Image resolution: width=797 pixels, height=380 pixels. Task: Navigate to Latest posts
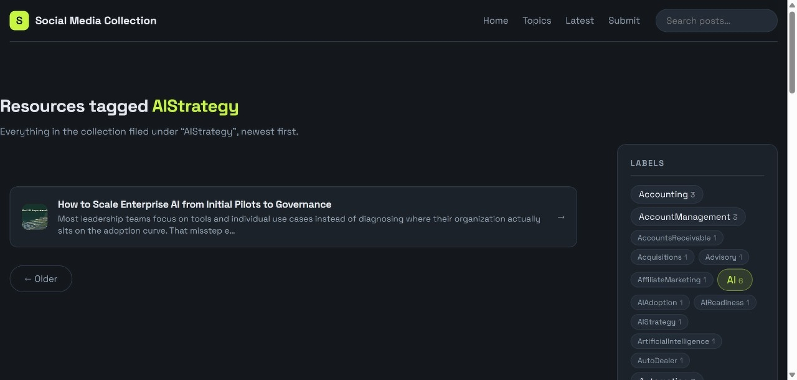coord(580,21)
